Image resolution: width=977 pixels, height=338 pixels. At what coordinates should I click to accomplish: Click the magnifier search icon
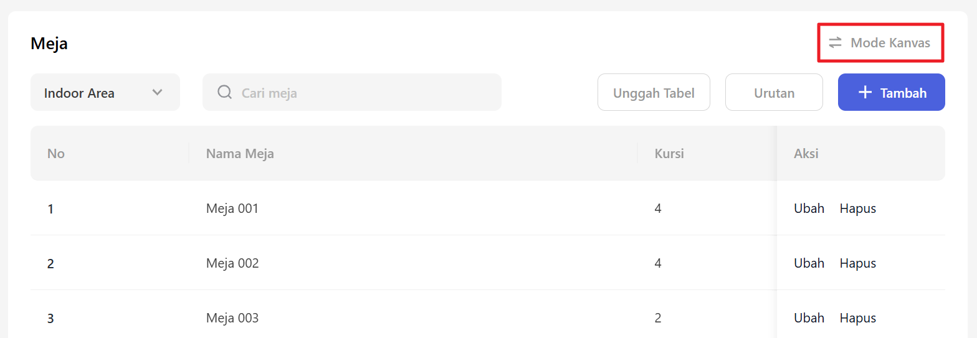tap(224, 92)
